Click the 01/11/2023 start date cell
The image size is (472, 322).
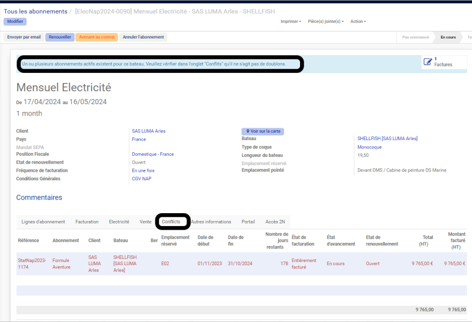coord(210,264)
